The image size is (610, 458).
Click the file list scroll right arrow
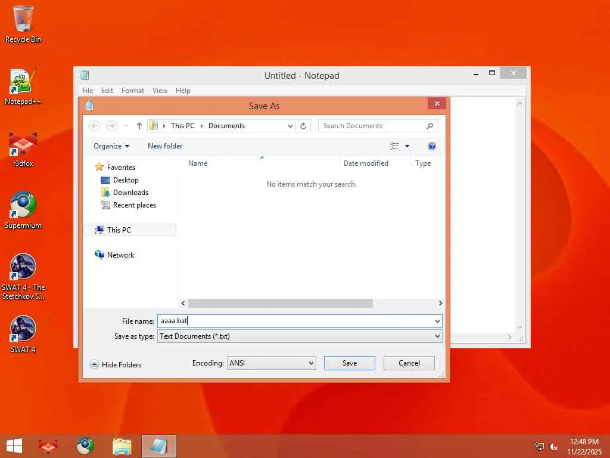[440, 303]
